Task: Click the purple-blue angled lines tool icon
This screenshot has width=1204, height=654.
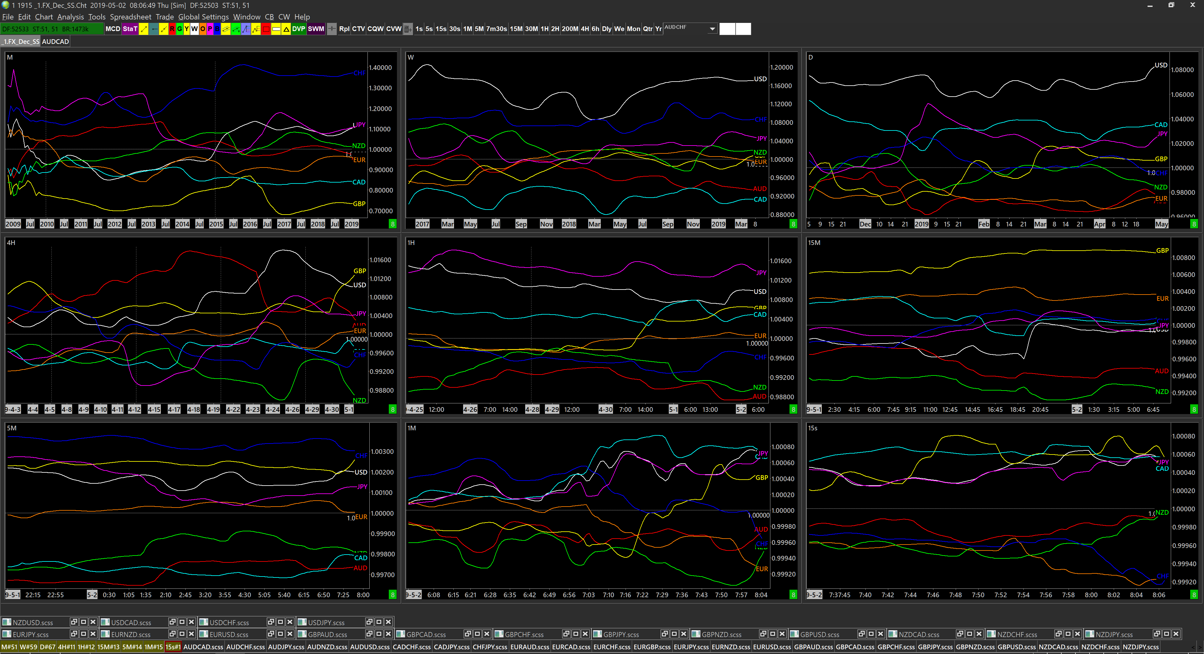Action: click(x=246, y=29)
